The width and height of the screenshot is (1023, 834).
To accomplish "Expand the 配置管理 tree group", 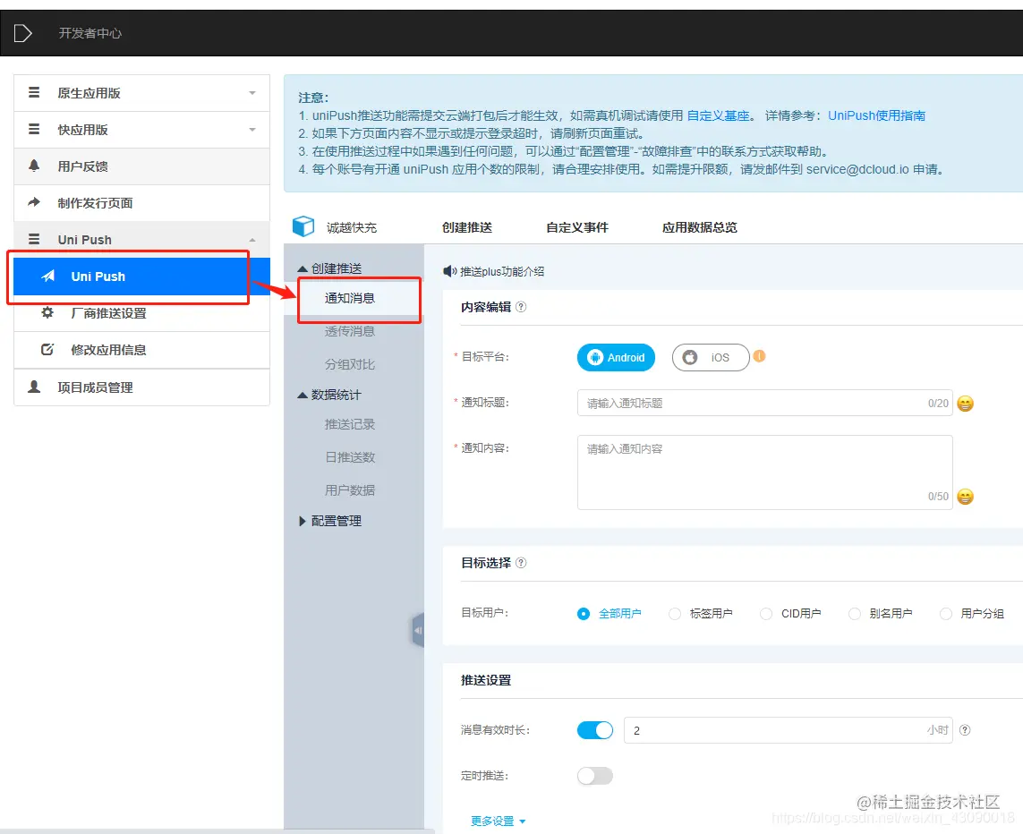I will 303,521.
